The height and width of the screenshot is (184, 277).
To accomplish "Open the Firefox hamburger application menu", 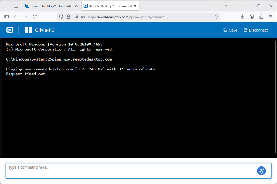I will click(271, 17).
